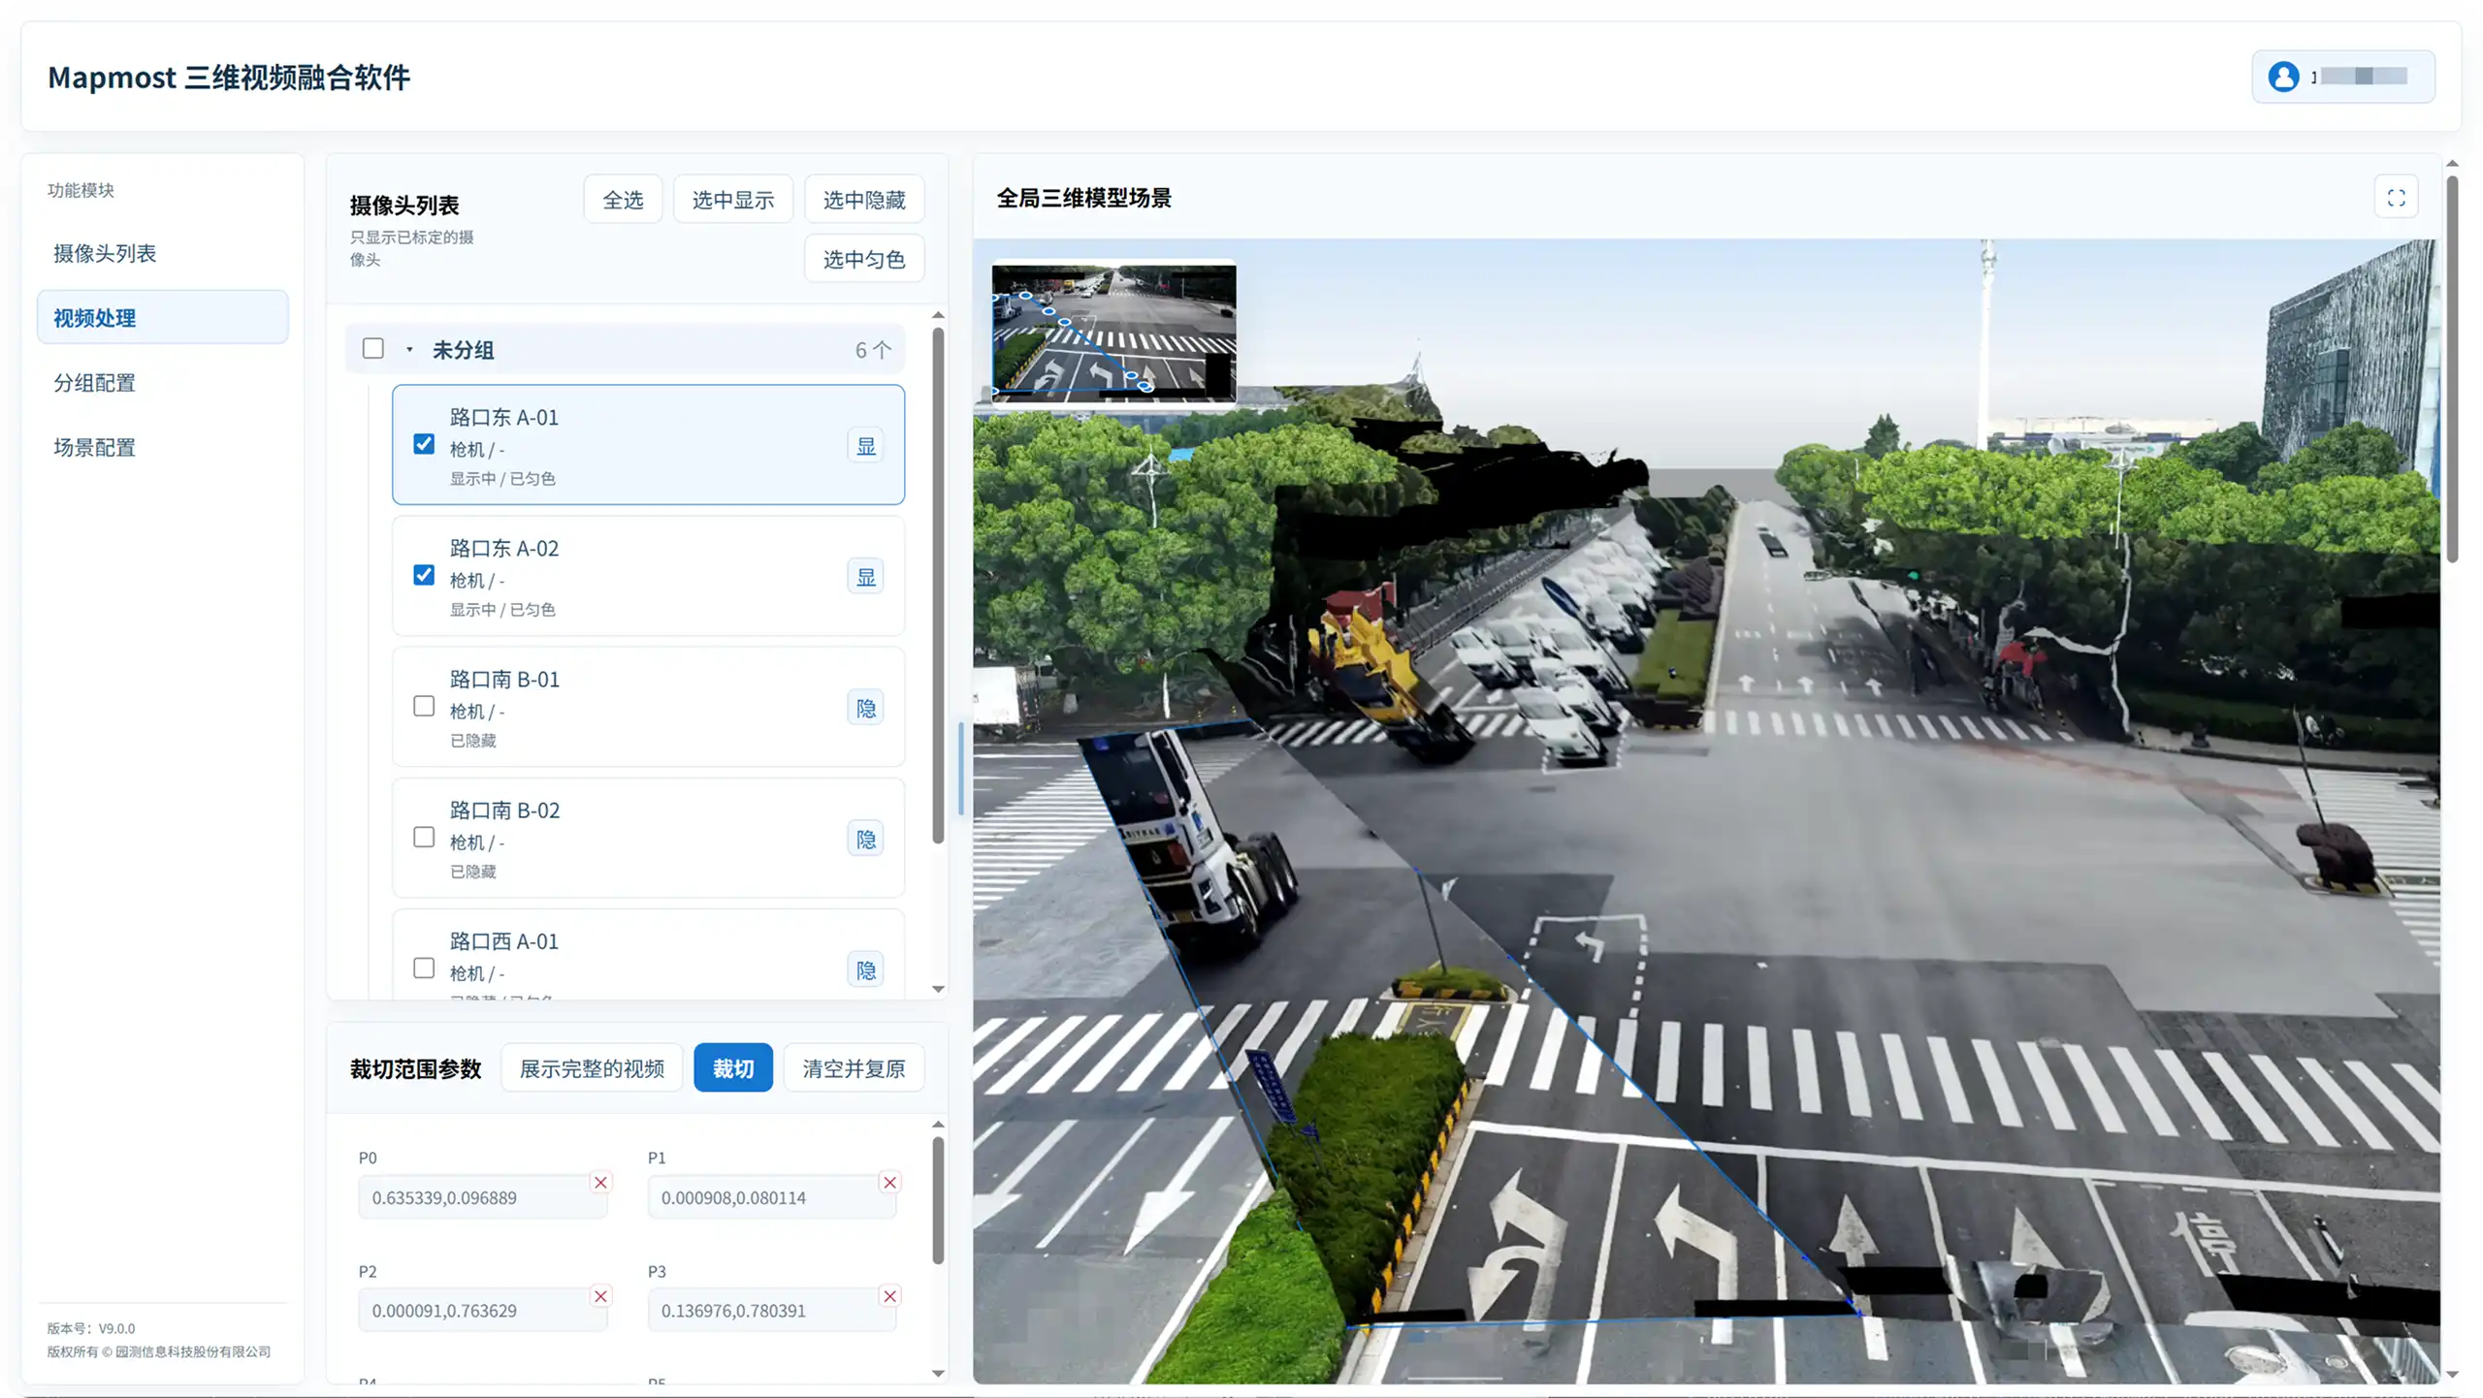Click the user avatar icon
This screenshot has width=2483, height=1398.
click(2283, 77)
